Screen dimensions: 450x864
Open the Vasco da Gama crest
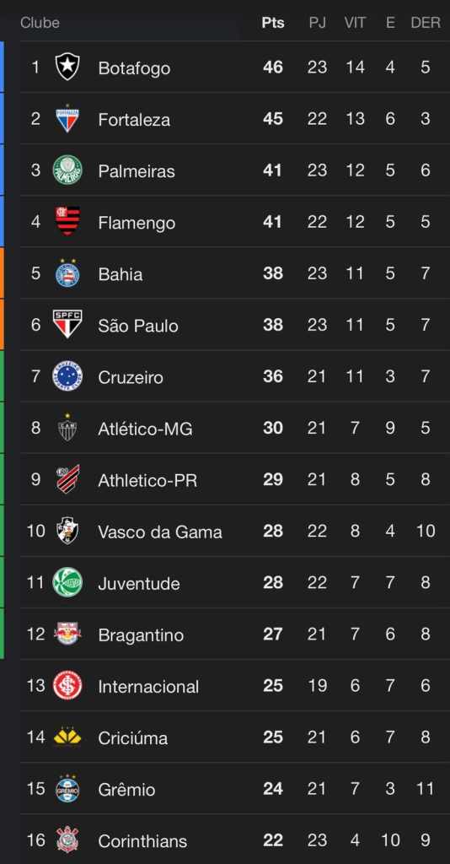click(x=67, y=531)
